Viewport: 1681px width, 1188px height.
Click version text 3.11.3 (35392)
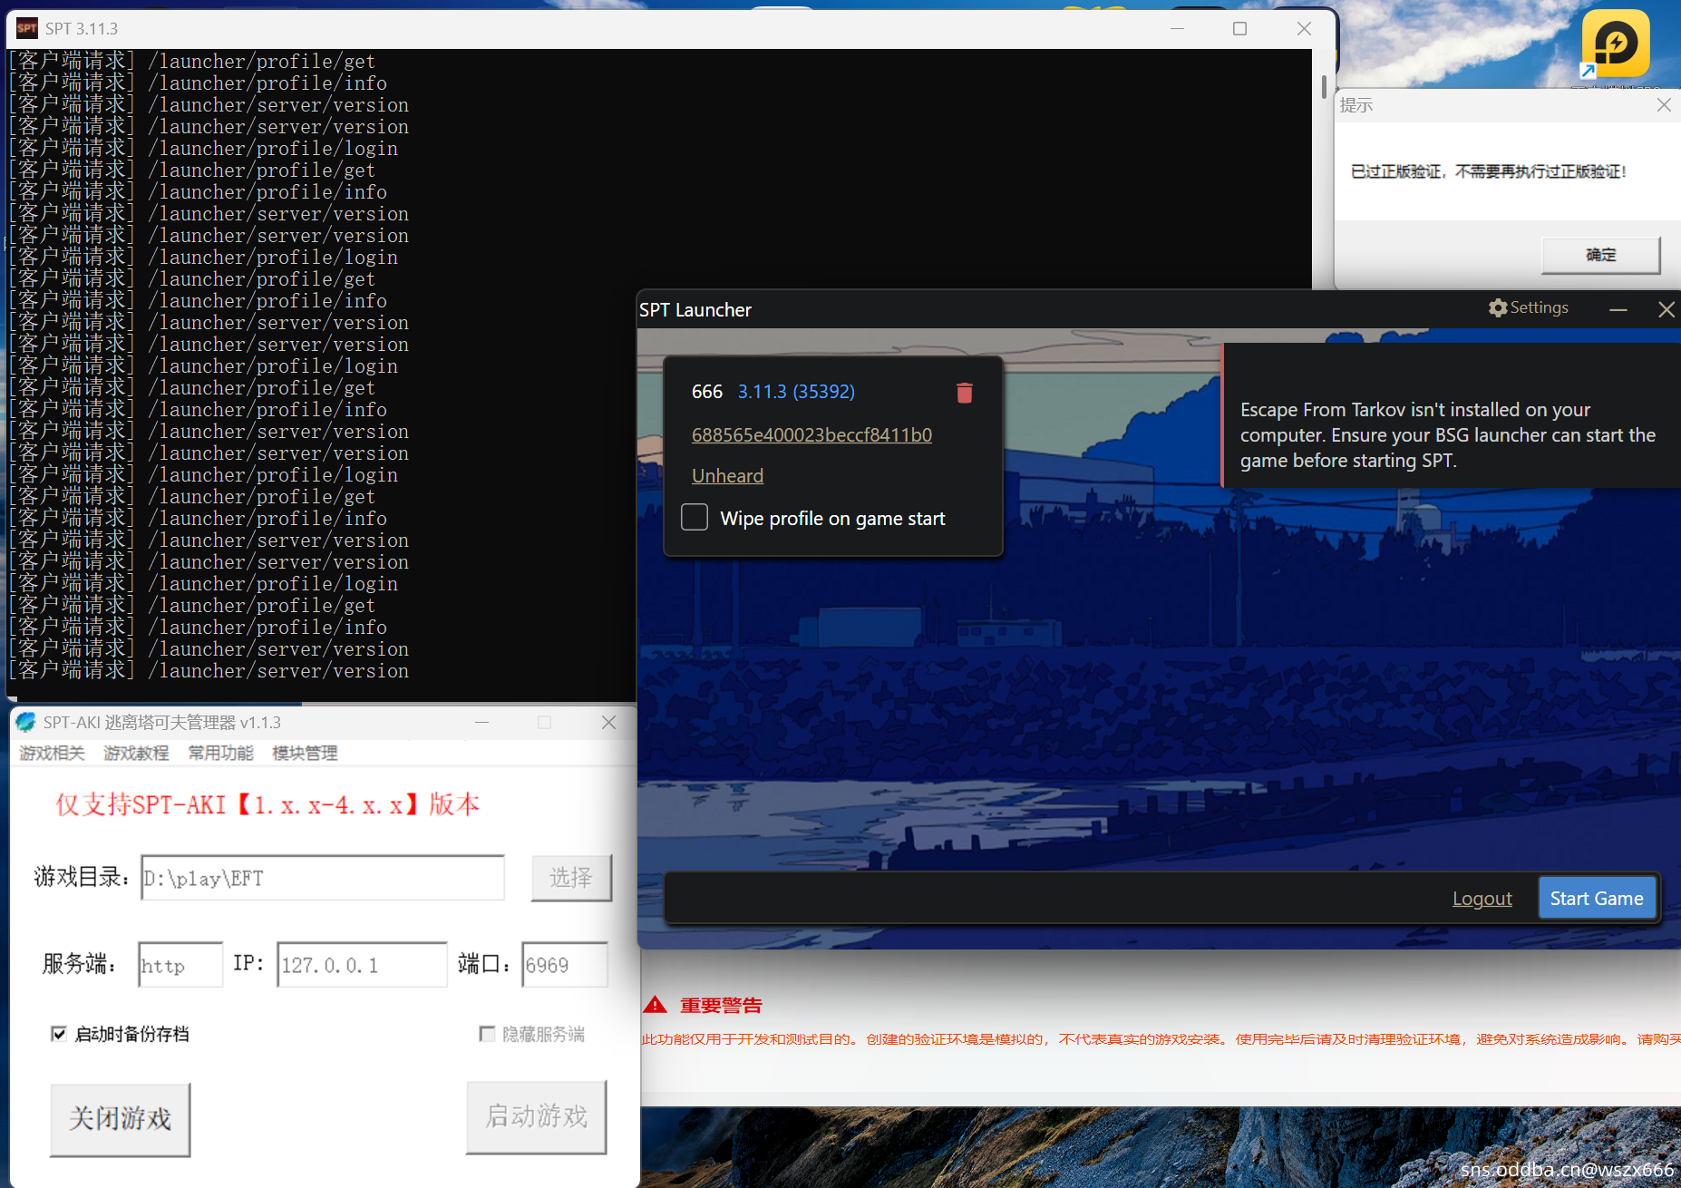[796, 391]
